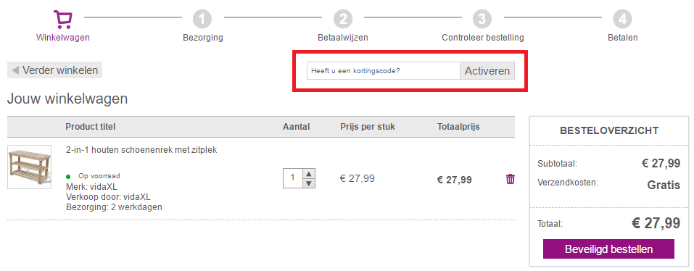The image size is (694, 271).
Task: Click the purple shopping cart icon
Action: coord(63,20)
